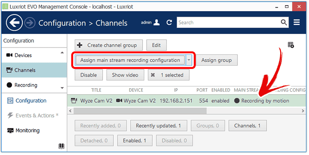Maximize the Luxriot console window
Image resolution: width=309 pixels, height=155 pixels.
(x=287, y=7)
